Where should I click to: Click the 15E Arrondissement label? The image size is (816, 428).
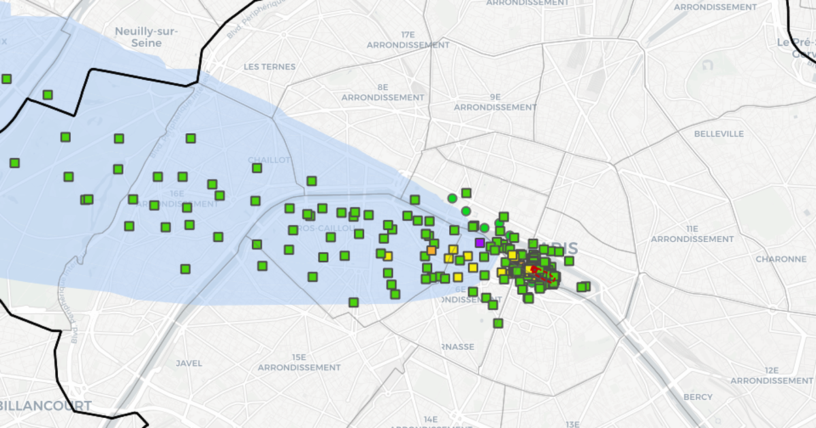299,362
